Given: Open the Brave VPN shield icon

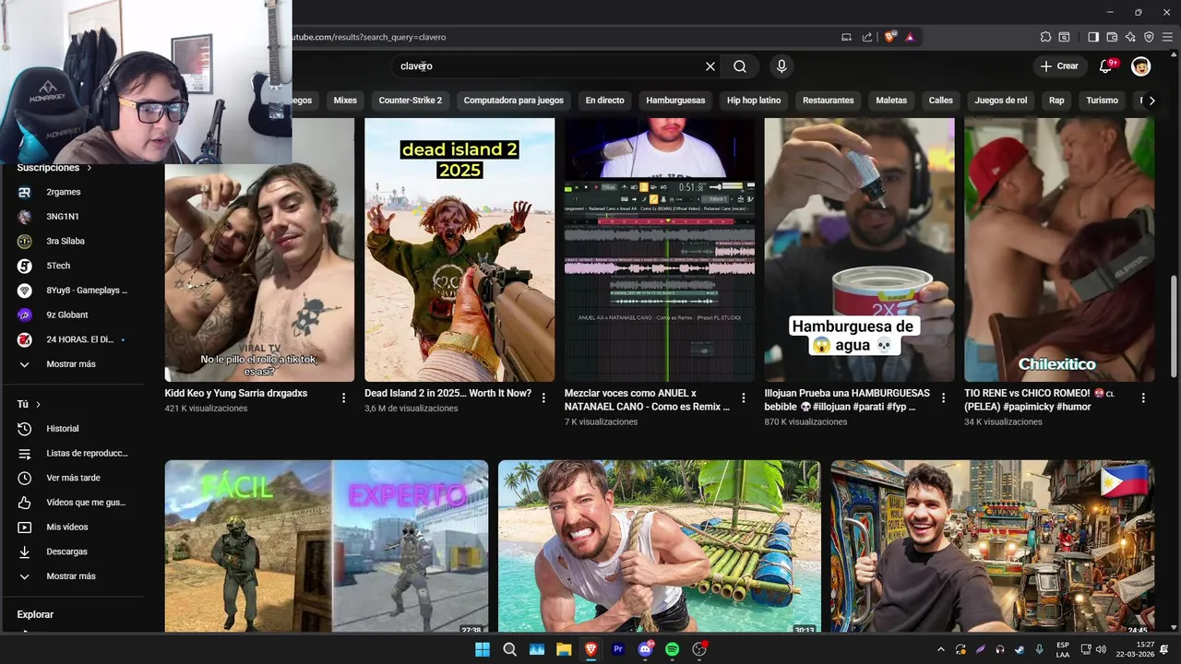Looking at the screenshot, I should (x=1149, y=37).
